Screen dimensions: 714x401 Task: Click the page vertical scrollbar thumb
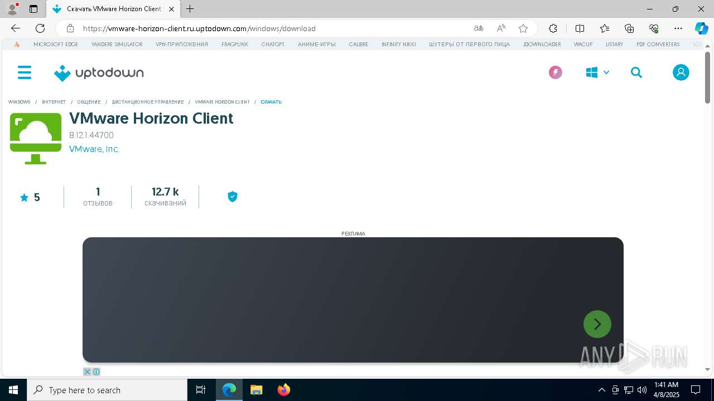(x=707, y=77)
